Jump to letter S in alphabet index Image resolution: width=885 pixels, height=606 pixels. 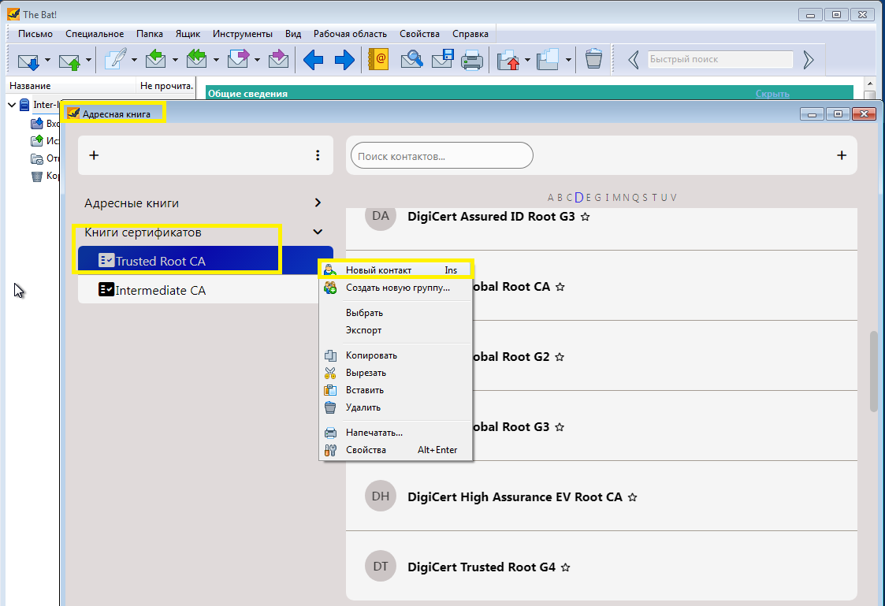click(x=645, y=198)
